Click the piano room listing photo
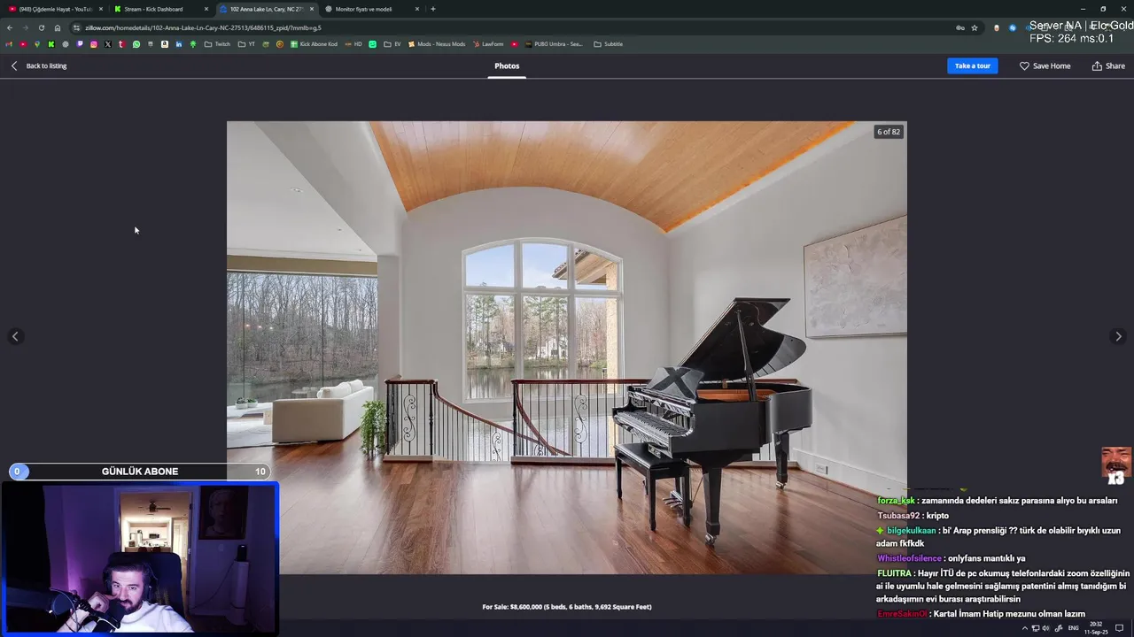Viewport: 1134px width, 637px height. [567, 348]
